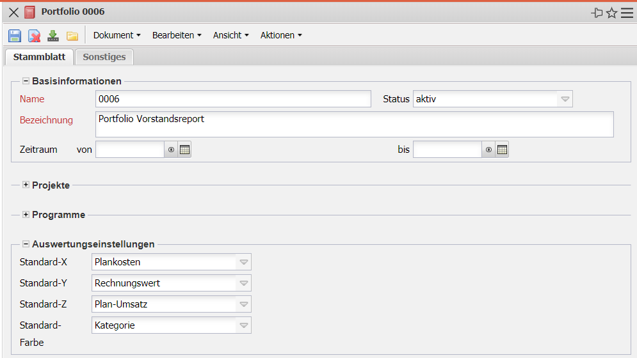Click the Name field containing 0006
The height and width of the screenshot is (358, 637).
[x=233, y=98]
